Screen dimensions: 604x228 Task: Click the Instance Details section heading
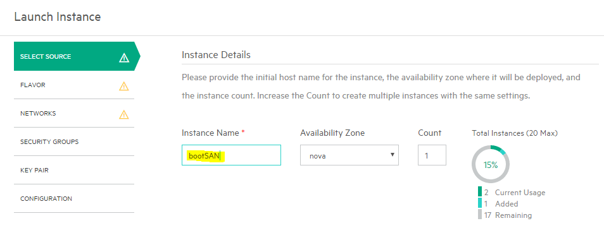[216, 55]
